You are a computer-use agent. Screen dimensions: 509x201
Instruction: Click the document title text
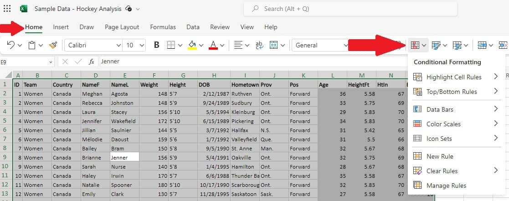pos(78,9)
